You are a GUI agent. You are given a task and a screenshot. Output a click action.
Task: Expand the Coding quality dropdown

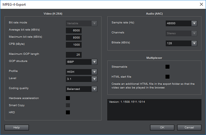tap(81, 89)
